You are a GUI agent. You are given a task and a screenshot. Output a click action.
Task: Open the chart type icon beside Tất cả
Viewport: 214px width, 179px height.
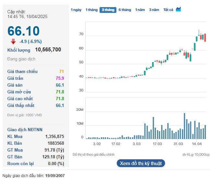tap(178, 10)
